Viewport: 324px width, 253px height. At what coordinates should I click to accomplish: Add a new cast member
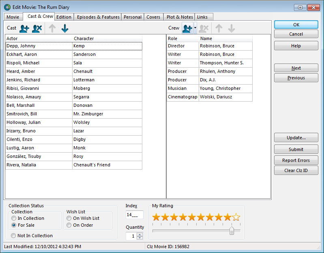pyautogui.click(x=24, y=28)
